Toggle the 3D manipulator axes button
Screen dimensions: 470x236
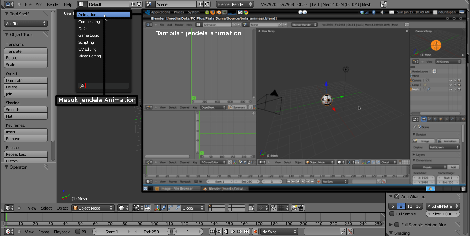click(x=157, y=208)
